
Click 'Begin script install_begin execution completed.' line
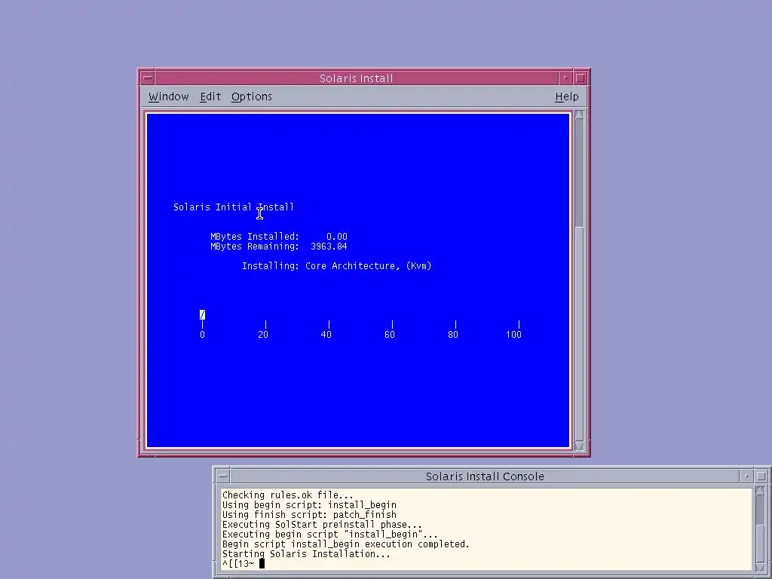(345, 544)
